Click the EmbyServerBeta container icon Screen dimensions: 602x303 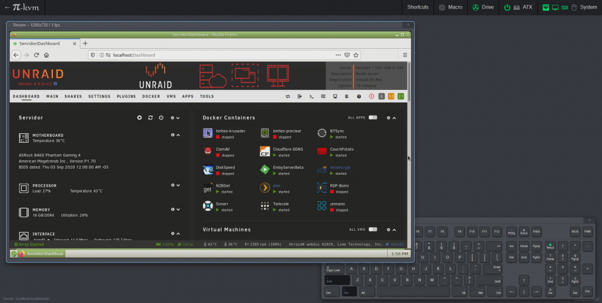pos(265,170)
